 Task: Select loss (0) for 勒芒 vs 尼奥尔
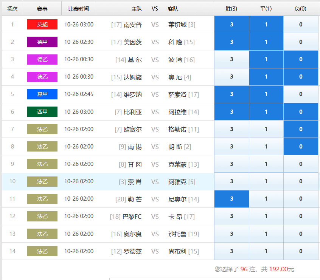pyautogui.click(x=301, y=199)
